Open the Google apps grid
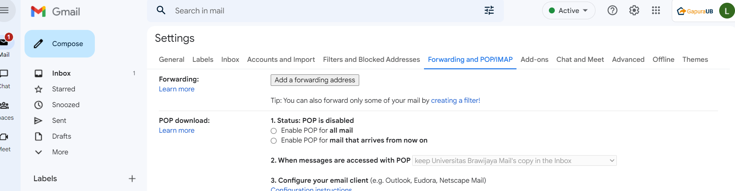Screen dimensions: 735x191 pyautogui.click(x=656, y=11)
